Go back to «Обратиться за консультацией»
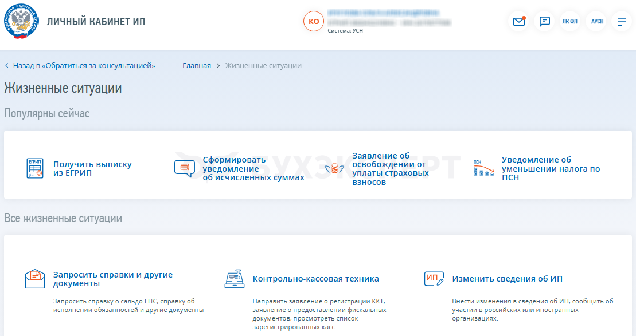Screen dimensions: 636x336 [x=84, y=66]
